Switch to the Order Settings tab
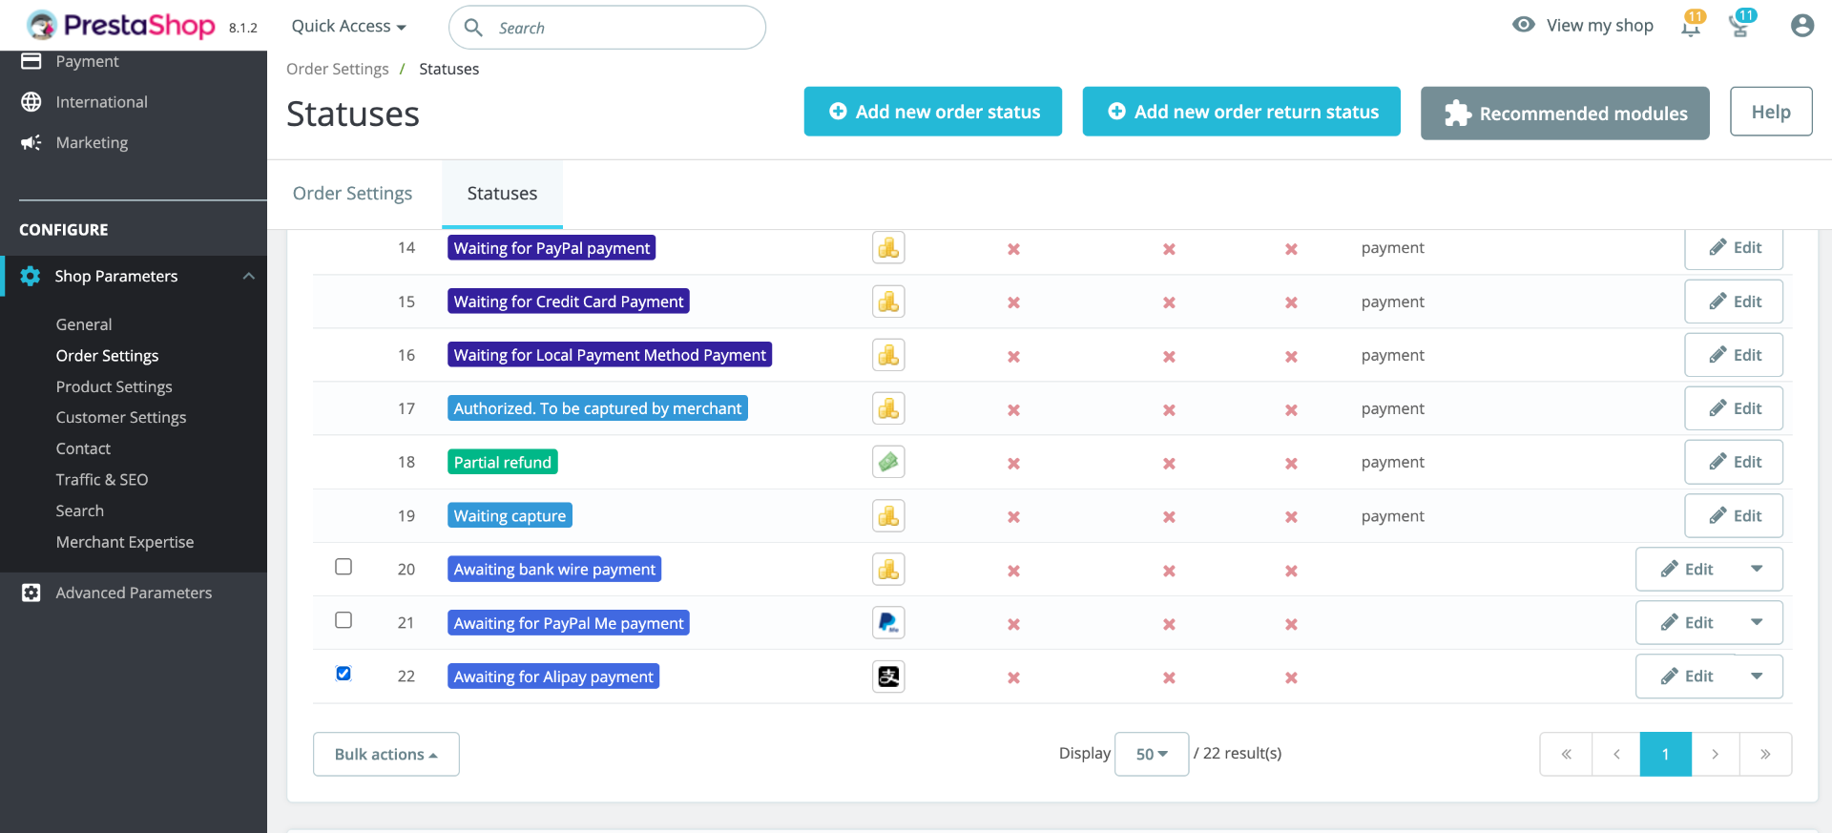The width and height of the screenshot is (1832, 833). pyautogui.click(x=352, y=194)
